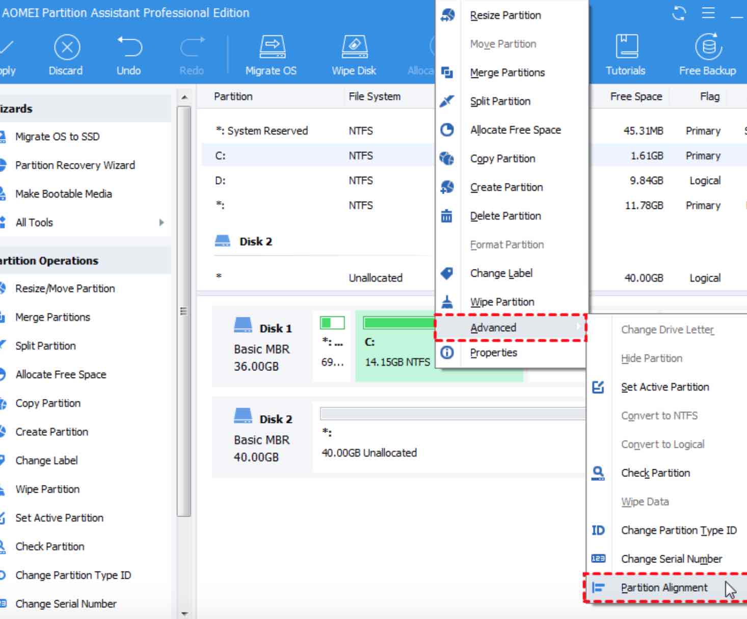Click Copy Partition icon in context menu

click(447, 158)
